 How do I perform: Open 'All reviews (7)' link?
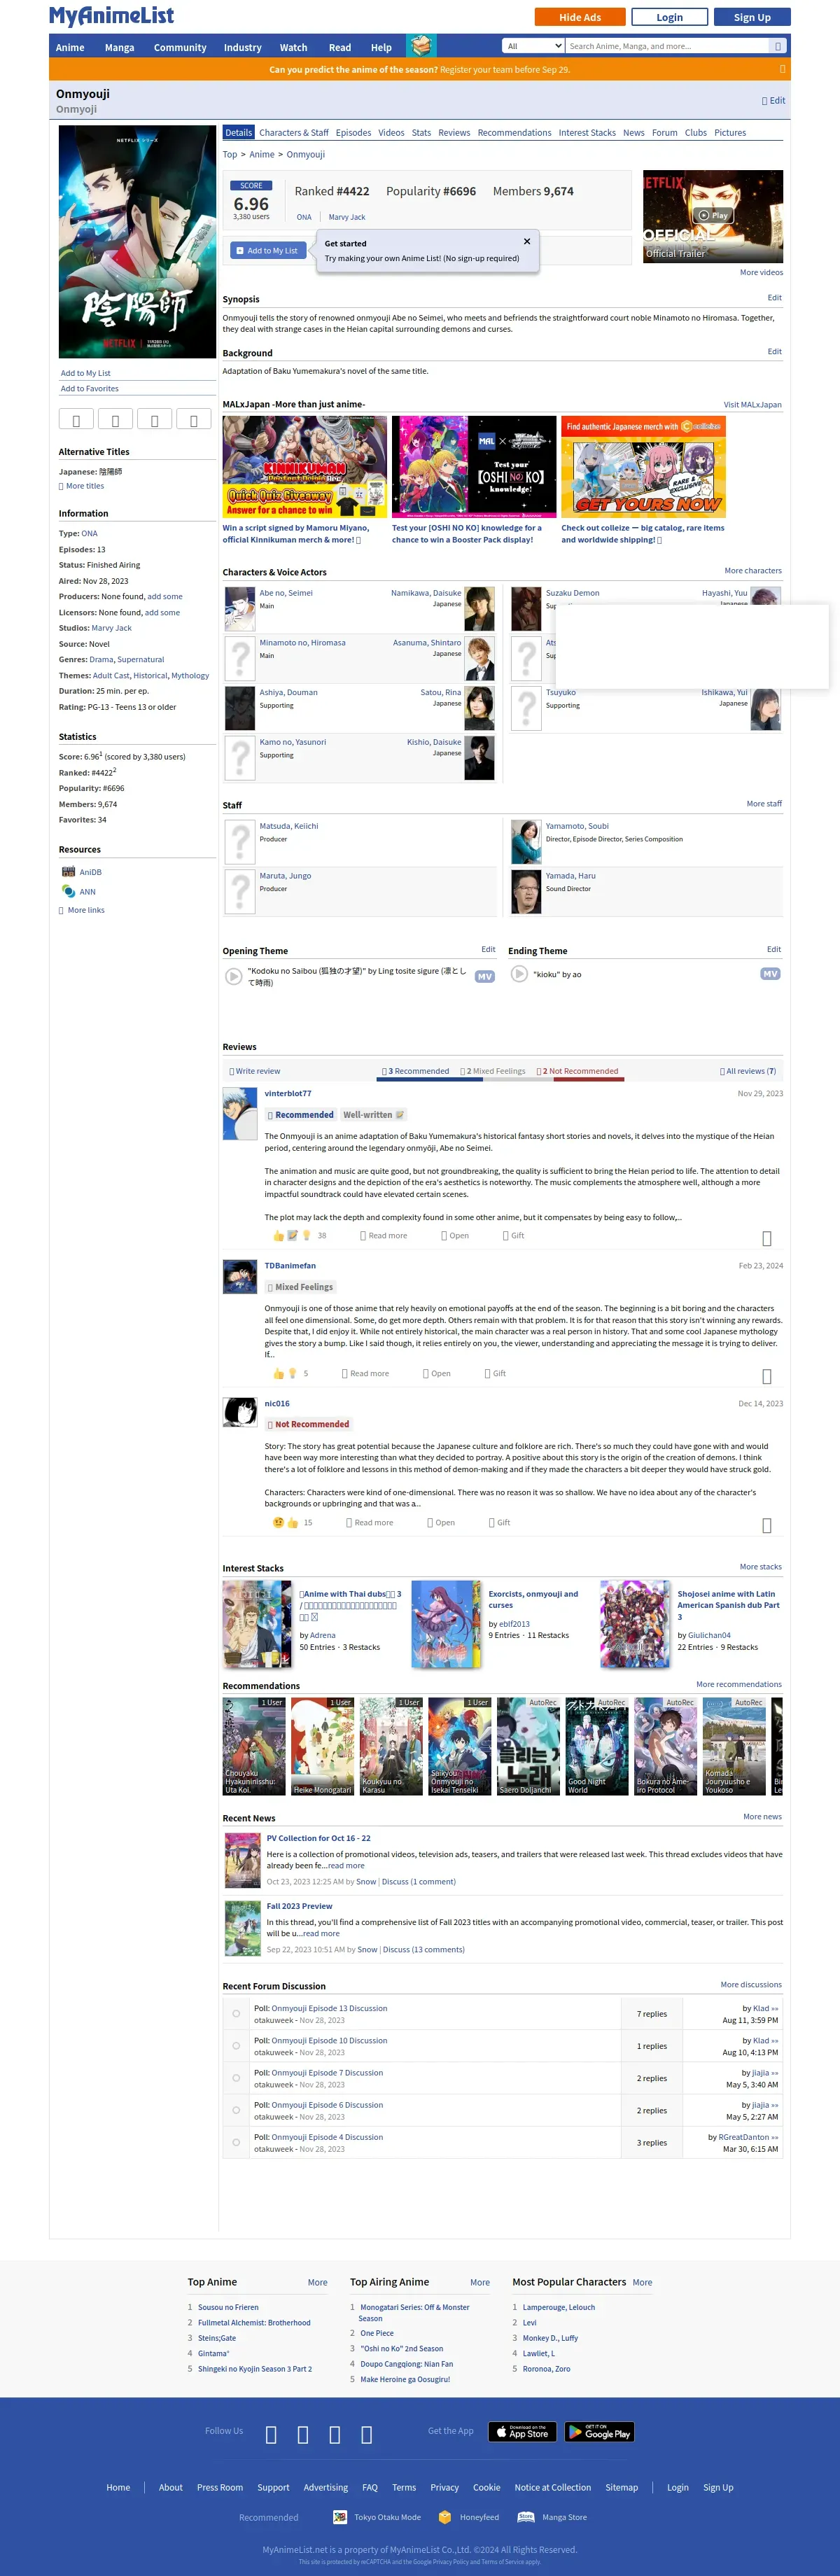coord(748,1071)
